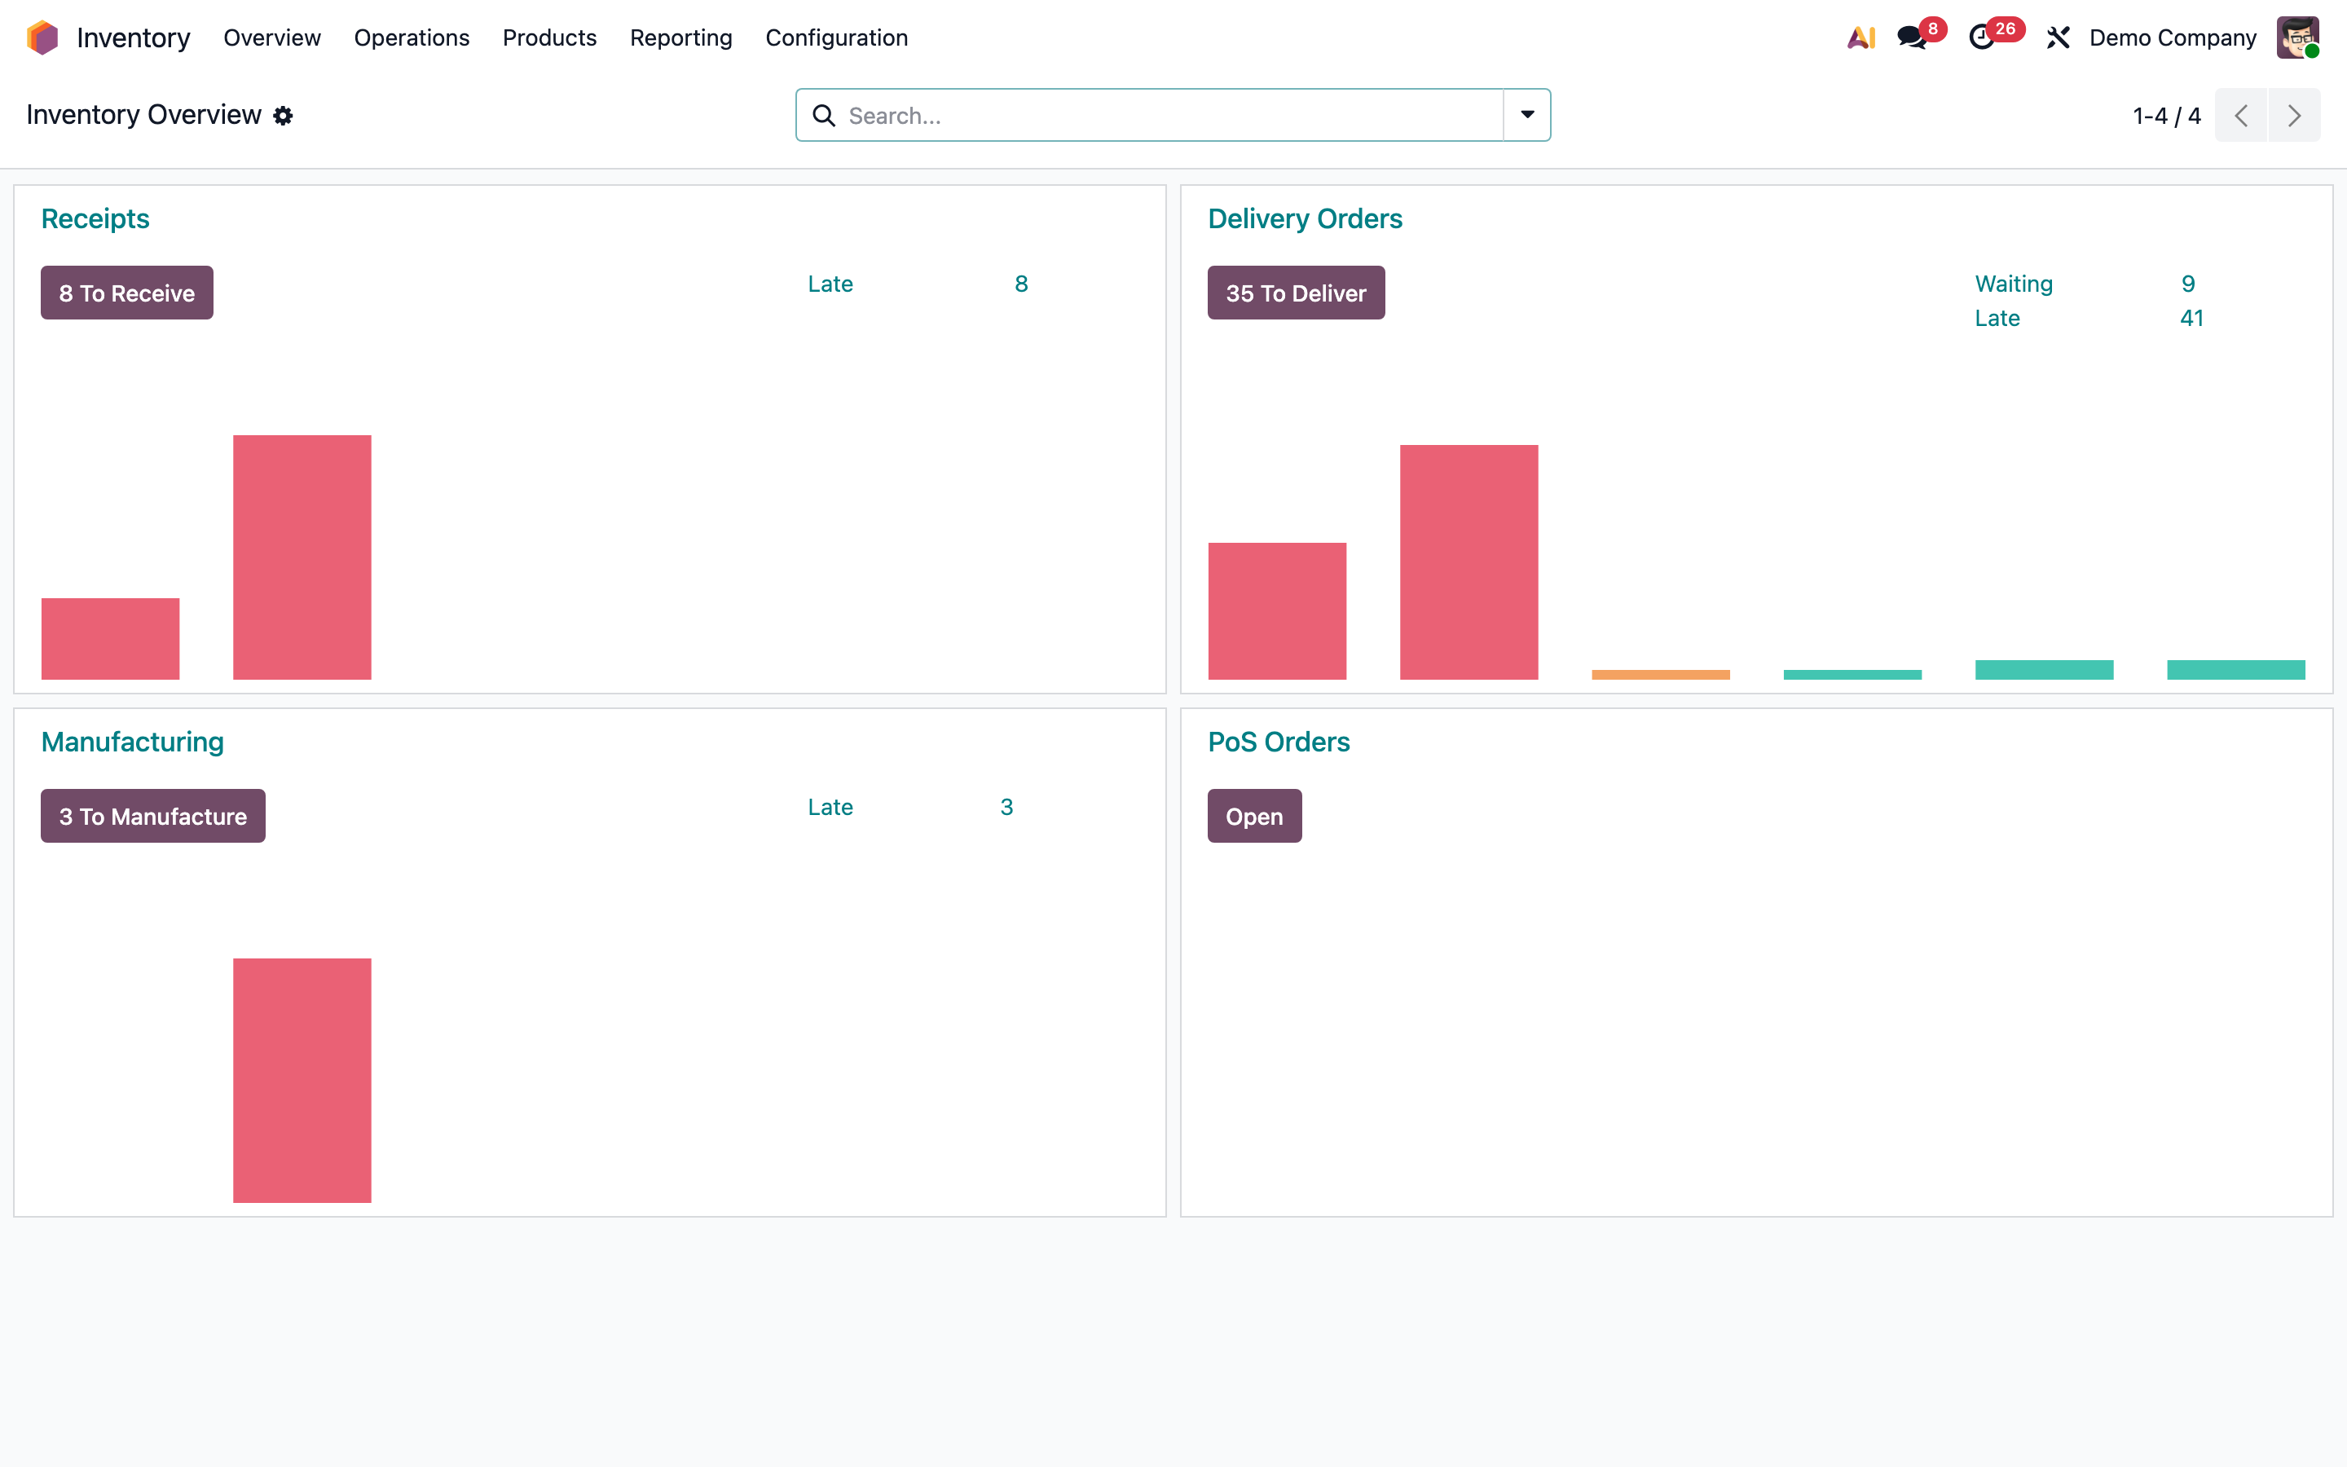Screen dimensions: 2347x1467
Task: Click the Receipts late count 8
Action: tap(1021, 284)
